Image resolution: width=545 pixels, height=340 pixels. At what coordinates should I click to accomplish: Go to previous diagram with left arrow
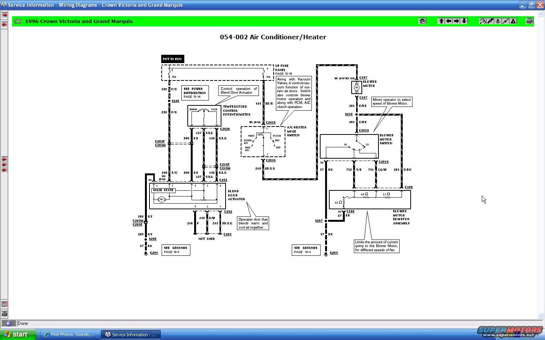point(449,21)
